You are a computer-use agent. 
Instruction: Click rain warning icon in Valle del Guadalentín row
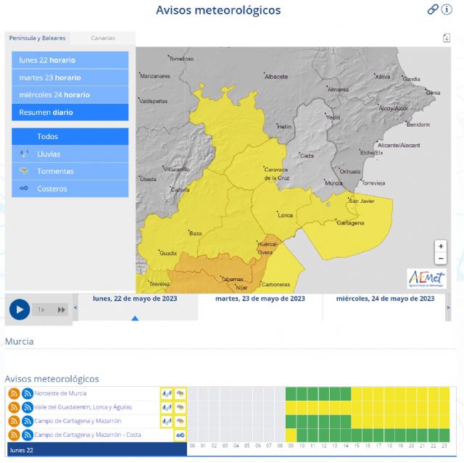167,407
